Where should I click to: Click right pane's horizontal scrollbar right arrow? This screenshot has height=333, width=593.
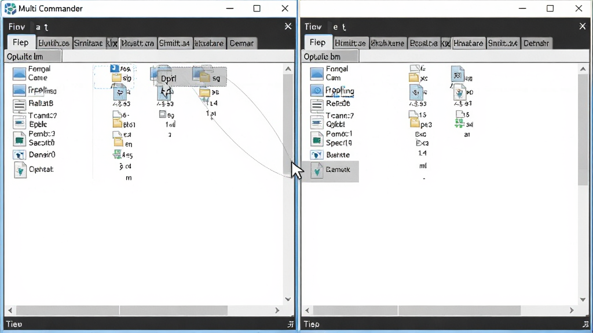click(572, 310)
